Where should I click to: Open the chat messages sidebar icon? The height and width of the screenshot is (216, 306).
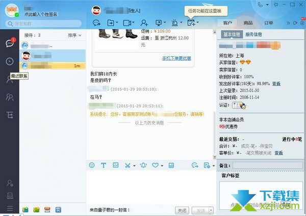pos(10,43)
